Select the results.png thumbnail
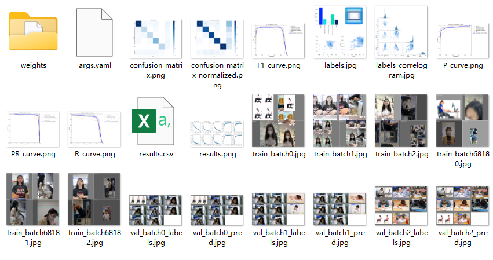Image resolution: width=493 pixels, height=260 pixels. [x=217, y=133]
